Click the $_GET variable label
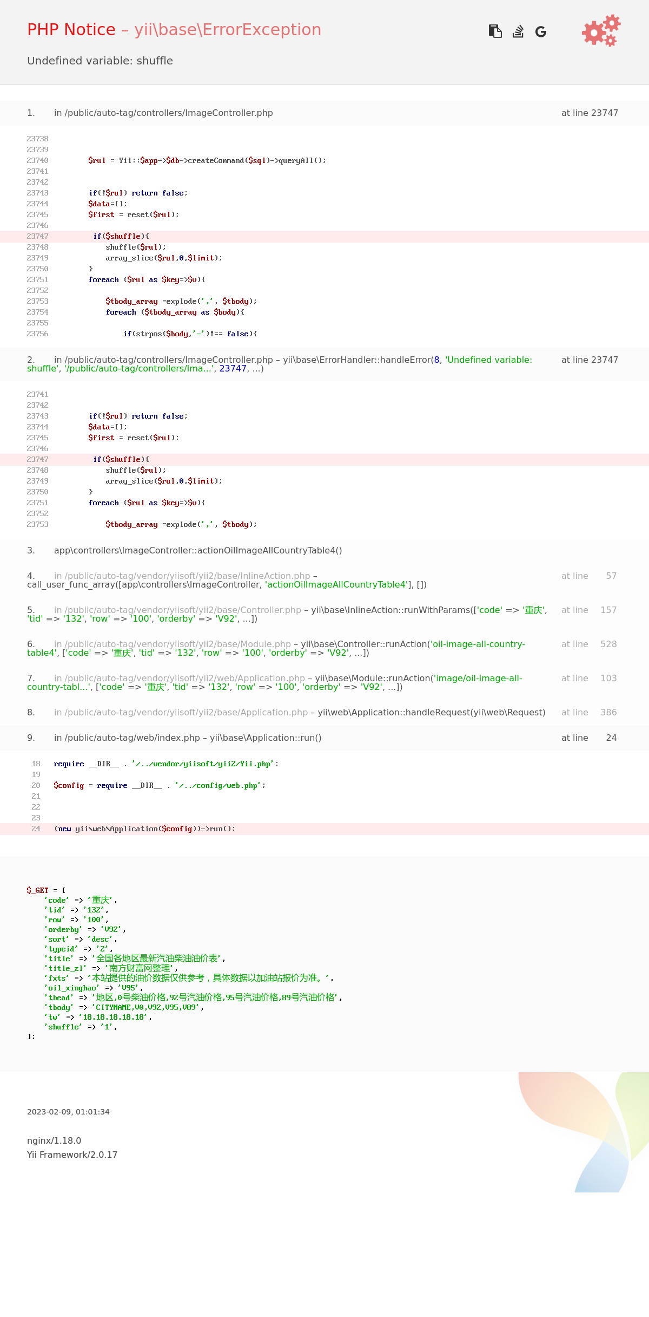The height and width of the screenshot is (1317, 649). click(x=38, y=890)
